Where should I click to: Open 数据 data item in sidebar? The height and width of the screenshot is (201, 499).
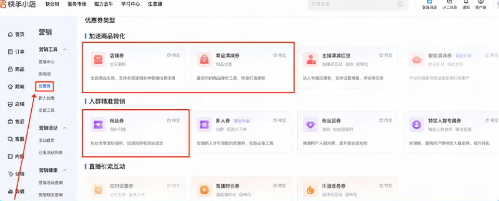pos(16,191)
